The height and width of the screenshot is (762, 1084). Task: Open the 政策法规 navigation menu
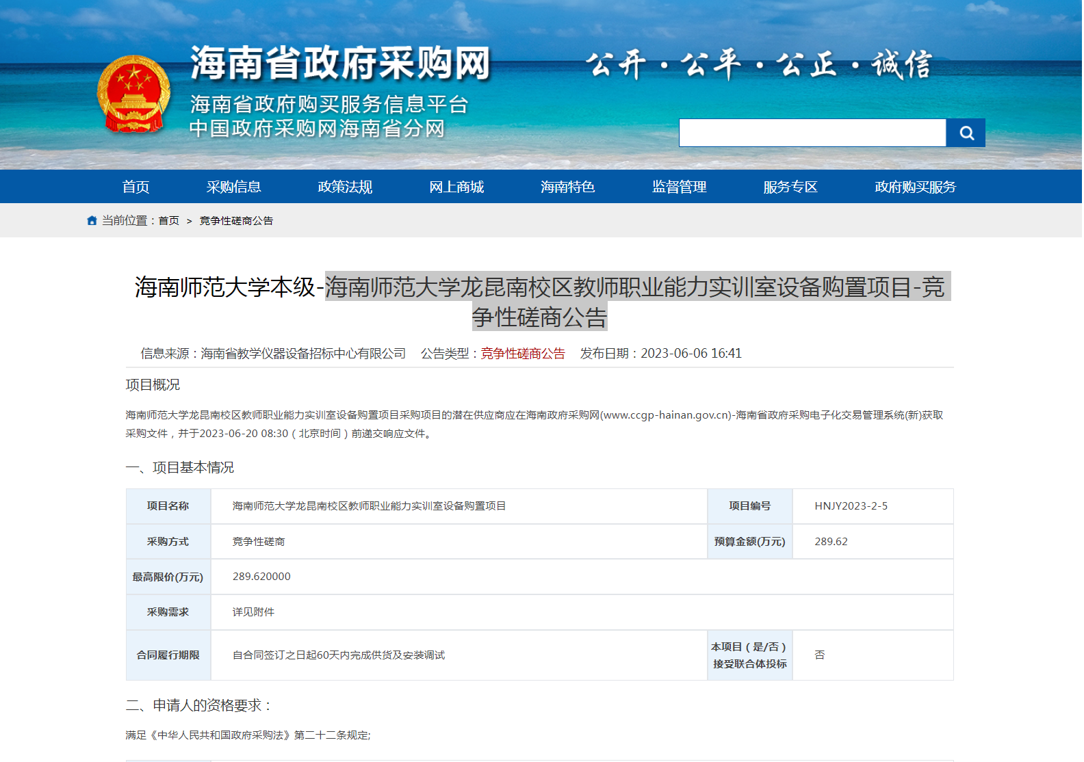[345, 187]
